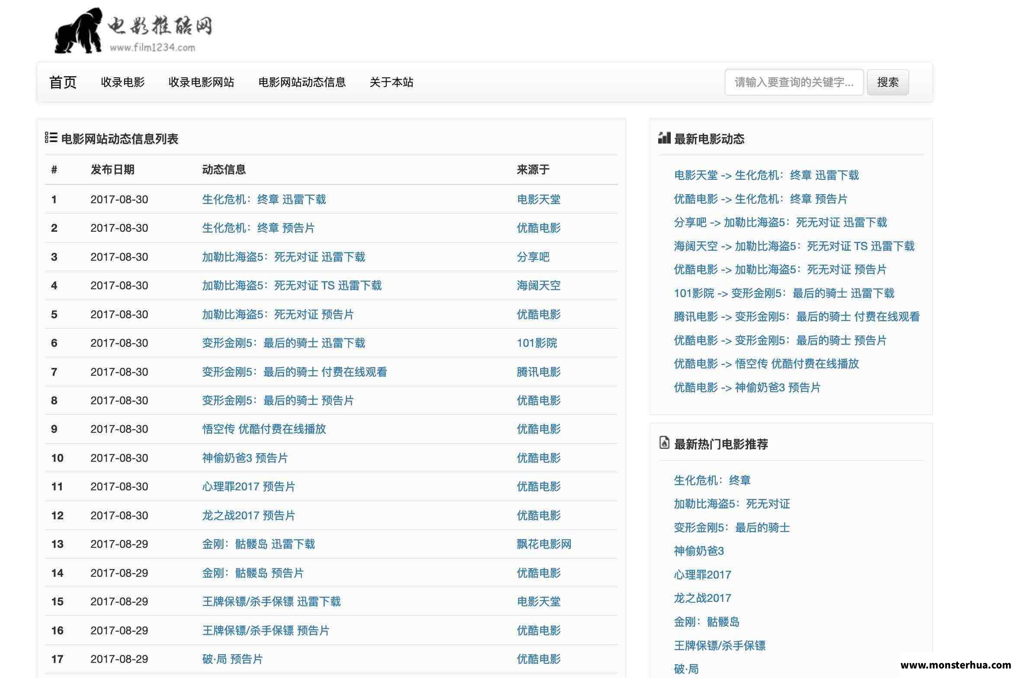Click the flame icon beside 最新热门电影推荐
The height and width of the screenshot is (678, 1012).
coord(664,443)
